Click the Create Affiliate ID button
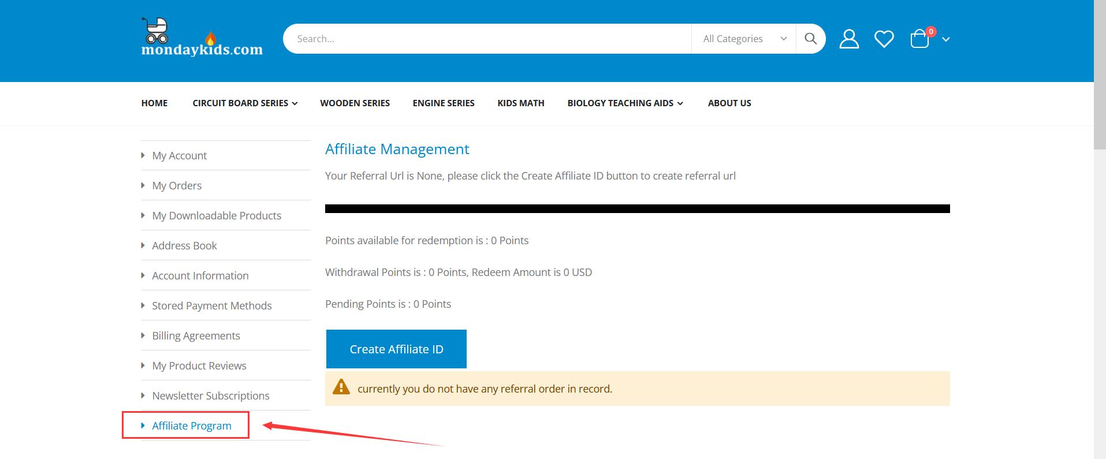Image resolution: width=1106 pixels, height=459 pixels. click(396, 349)
